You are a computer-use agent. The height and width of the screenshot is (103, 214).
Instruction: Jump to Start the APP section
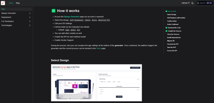pos(171,47)
